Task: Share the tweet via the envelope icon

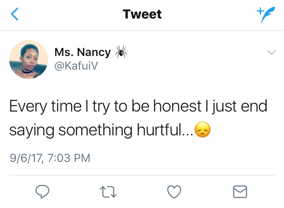Action: click(x=240, y=192)
